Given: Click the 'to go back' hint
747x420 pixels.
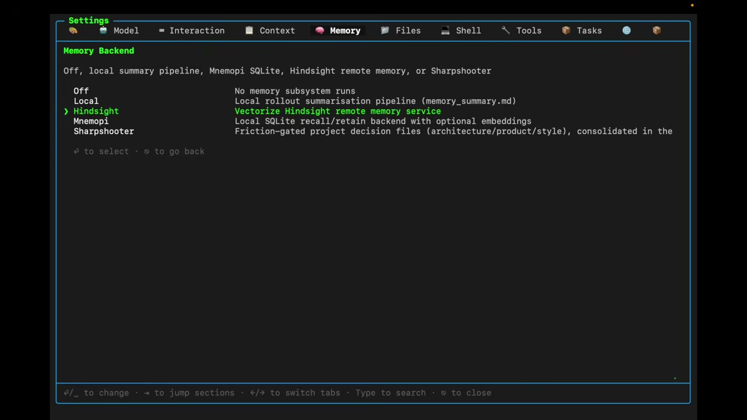Looking at the screenshot, I should click(x=179, y=151).
